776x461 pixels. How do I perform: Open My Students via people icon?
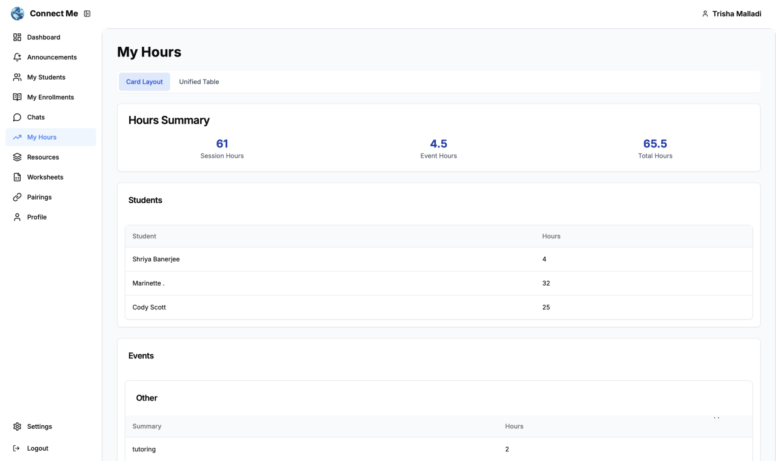coord(17,77)
